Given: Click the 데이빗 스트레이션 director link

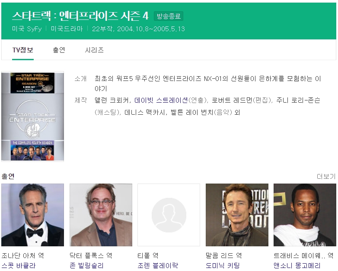Looking at the screenshot, I should pyautogui.click(x=161, y=100).
